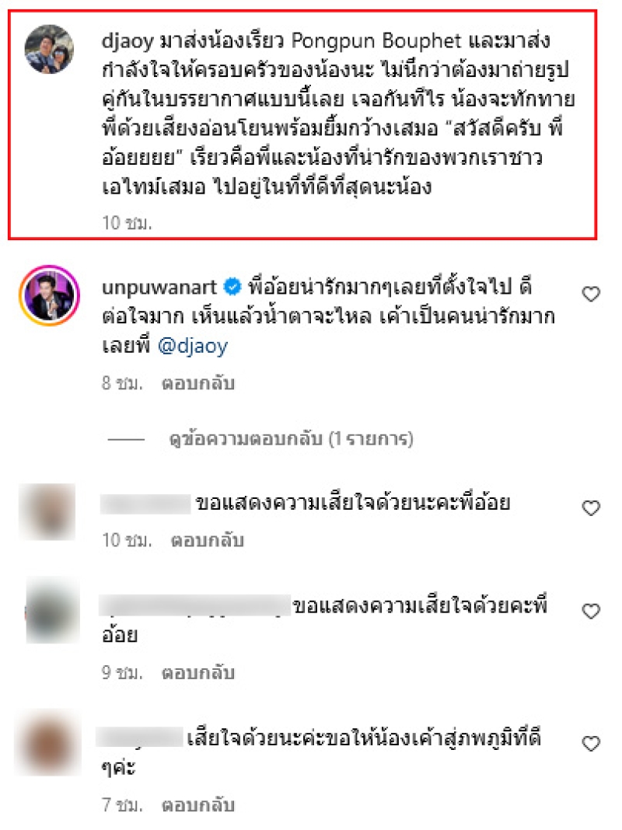Open unpuwanart's story-ringed avatar
Screen dimensions: 622x830
[49, 295]
